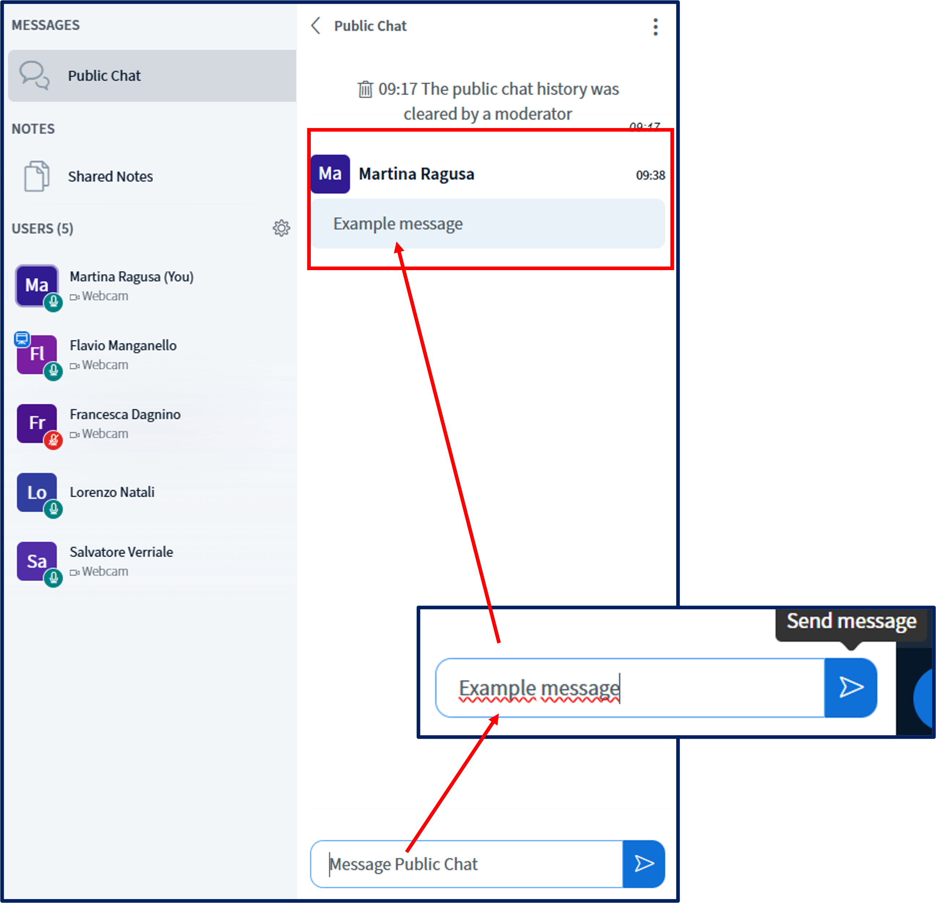
Task: Open Flavio Manganello user options
Action: click(x=123, y=345)
